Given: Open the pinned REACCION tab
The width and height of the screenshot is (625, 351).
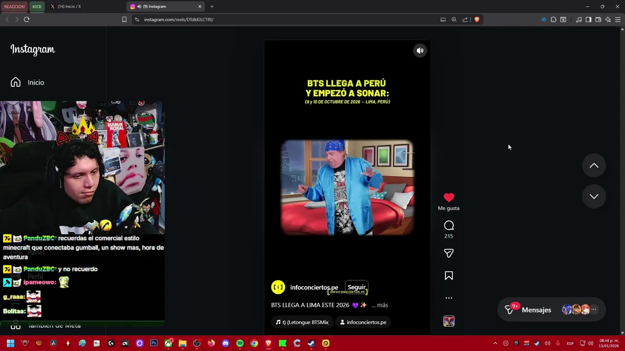Looking at the screenshot, I should click(14, 6).
